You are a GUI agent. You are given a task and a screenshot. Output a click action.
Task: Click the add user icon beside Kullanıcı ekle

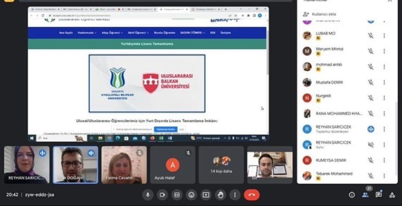(306, 14)
